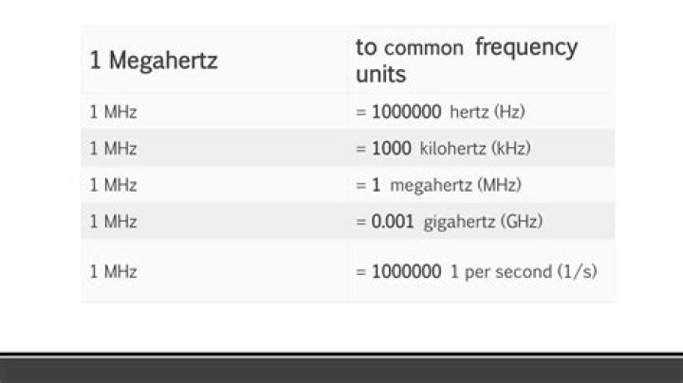Click the word "frequency" in the header

pyautogui.click(x=526, y=46)
